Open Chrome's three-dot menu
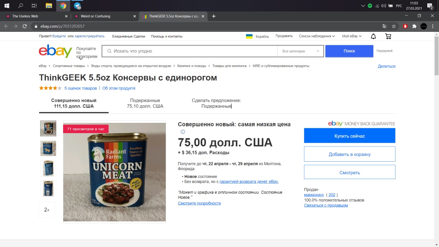This screenshot has width=439, height=247. tap(432, 26)
